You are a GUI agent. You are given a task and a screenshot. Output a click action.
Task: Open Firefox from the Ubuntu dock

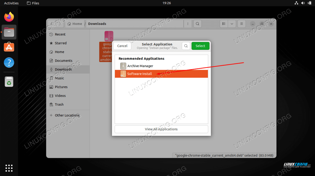9,17
